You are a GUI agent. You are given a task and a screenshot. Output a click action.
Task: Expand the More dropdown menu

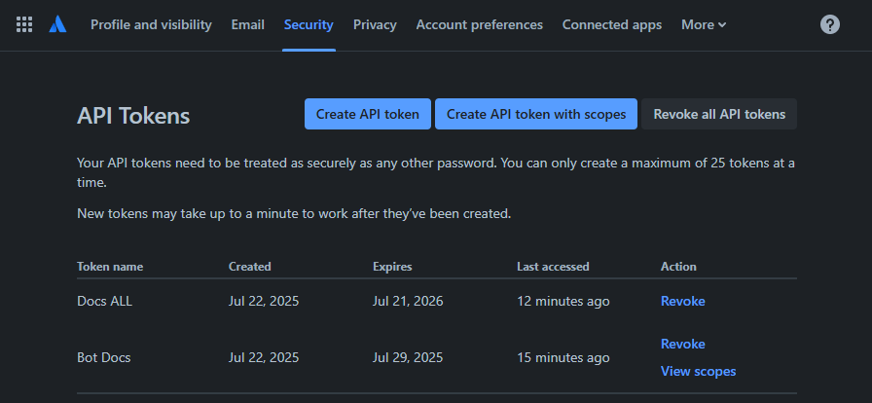click(704, 24)
